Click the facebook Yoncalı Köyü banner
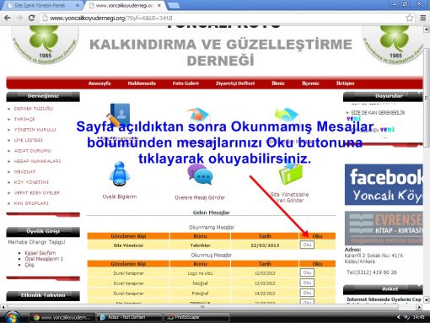This screenshot has height=323, width=430. coord(384,185)
